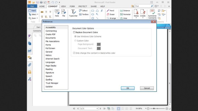Click the zoom slider in status bar
Image resolution: width=198 pixels, height=111 pixels.
pyautogui.click(x=157, y=109)
